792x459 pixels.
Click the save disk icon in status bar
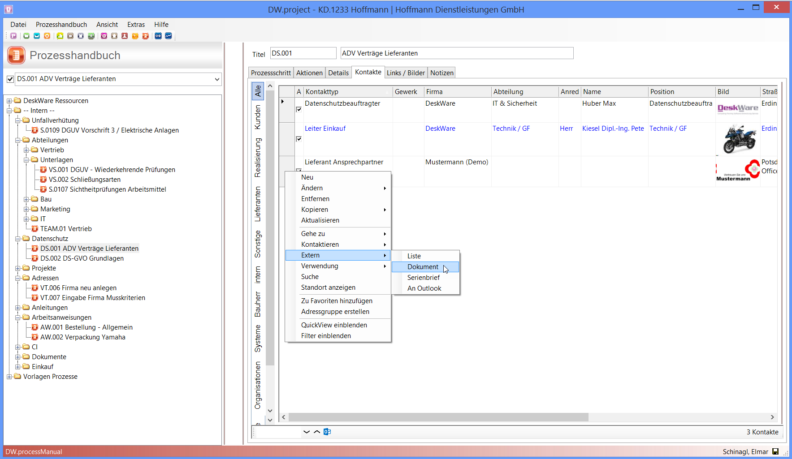coord(775,451)
